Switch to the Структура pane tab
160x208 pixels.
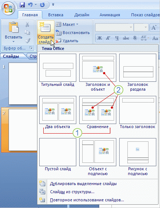33,56
